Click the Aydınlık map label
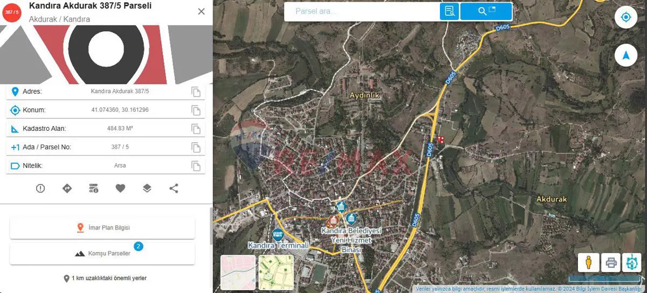This screenshot has height=293, width=647. click(365, 95)
